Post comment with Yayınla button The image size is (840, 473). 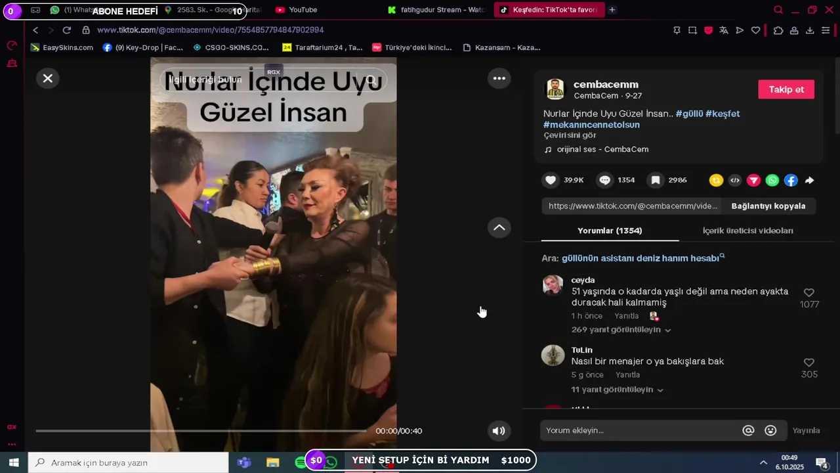point(806,430)
